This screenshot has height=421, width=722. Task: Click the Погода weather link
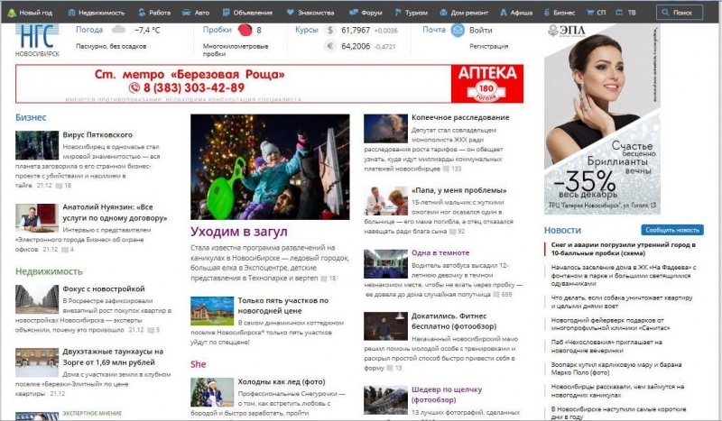click(89, 29)
